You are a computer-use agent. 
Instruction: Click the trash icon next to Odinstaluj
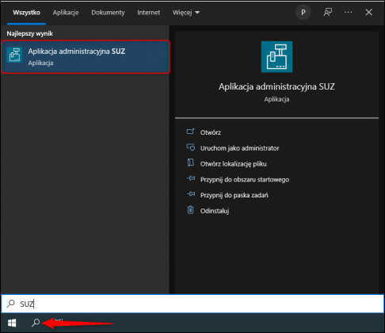point(190,210)
